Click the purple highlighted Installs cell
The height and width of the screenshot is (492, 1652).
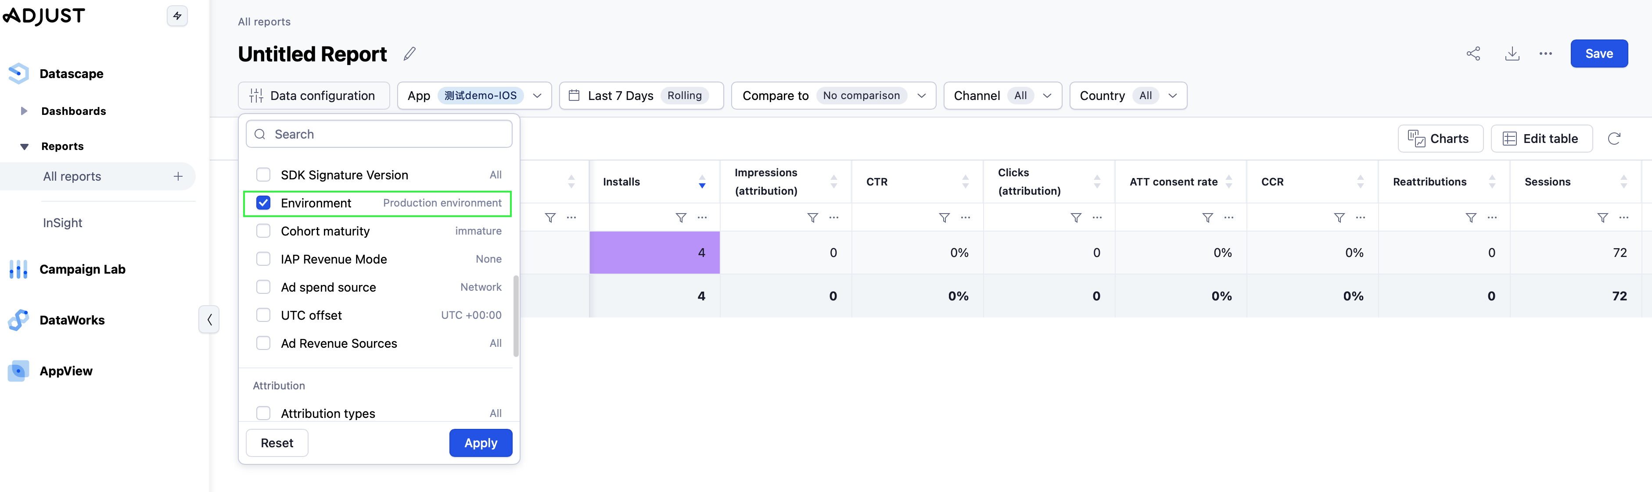click(654, 253)
